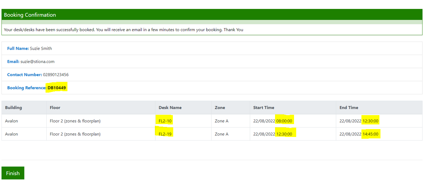426x187 pixels.
Task: Click the 08:00:00 start time cell
Action: click(284, 121)
